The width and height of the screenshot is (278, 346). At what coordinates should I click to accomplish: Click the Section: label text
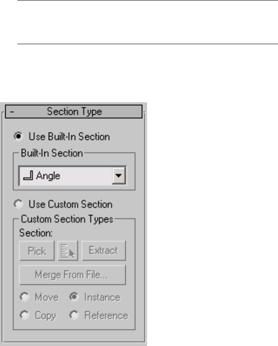[36, 233]
